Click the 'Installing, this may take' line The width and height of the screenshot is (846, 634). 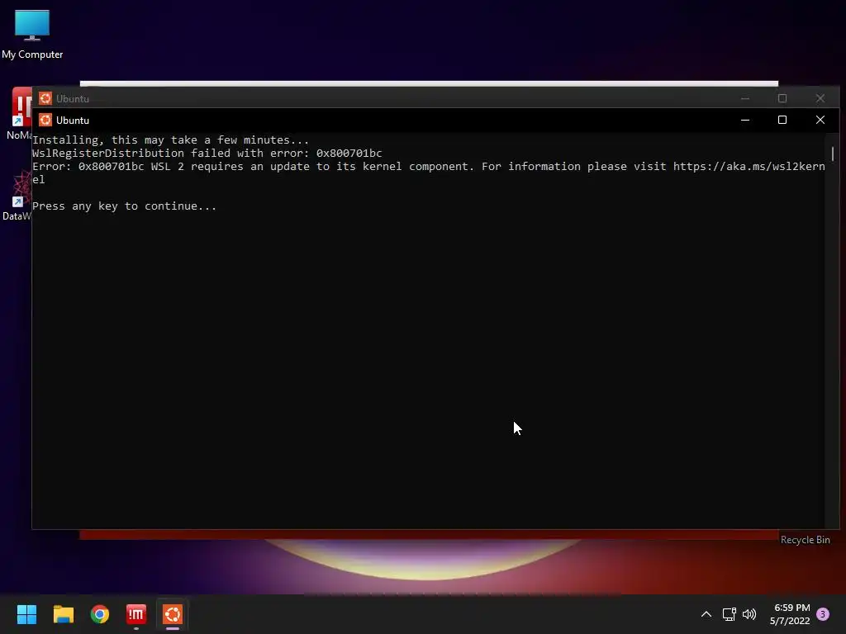click(x=170, y=140)
